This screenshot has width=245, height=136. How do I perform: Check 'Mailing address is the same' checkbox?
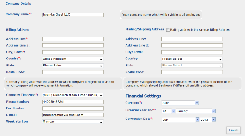click(x=168, y=30)
